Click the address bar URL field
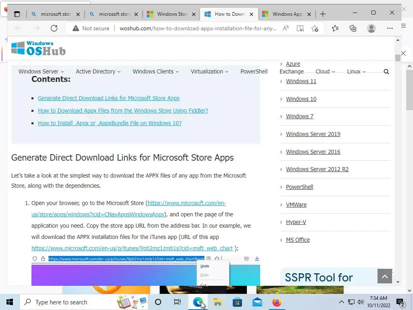Image resolution: width=413 pixels, height=310 pixels. [198, 28]
